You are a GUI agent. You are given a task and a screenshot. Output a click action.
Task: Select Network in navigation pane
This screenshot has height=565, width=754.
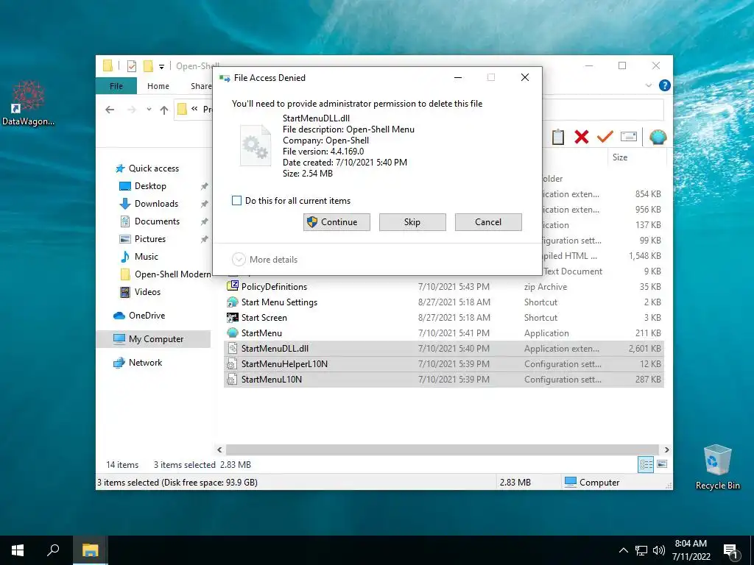click(x=138, y=362)
